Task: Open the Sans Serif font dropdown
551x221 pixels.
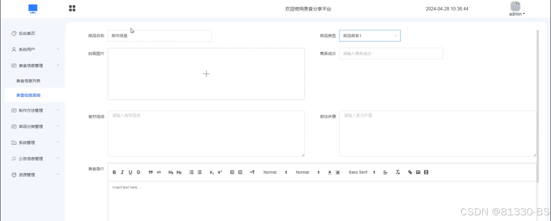Action: (362, 172)
